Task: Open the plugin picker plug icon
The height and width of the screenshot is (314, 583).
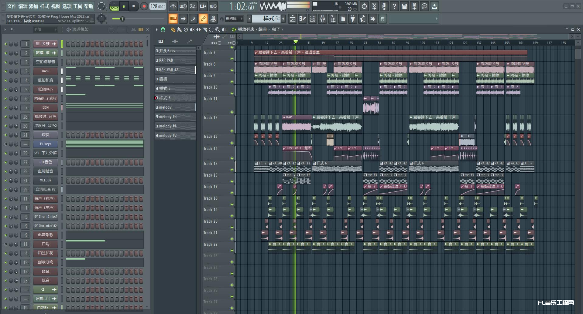Action: point(353,19)
